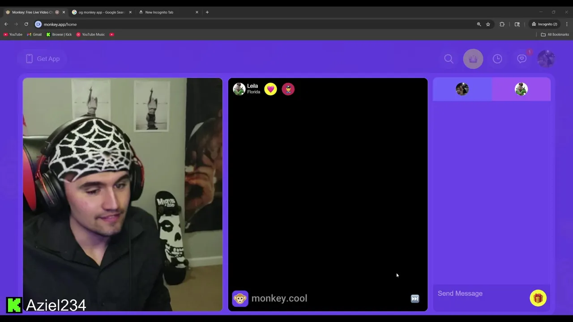Screen dimensions: 573x322
Task: Open browser zoom indicator icon
Action: click(479, 24)
